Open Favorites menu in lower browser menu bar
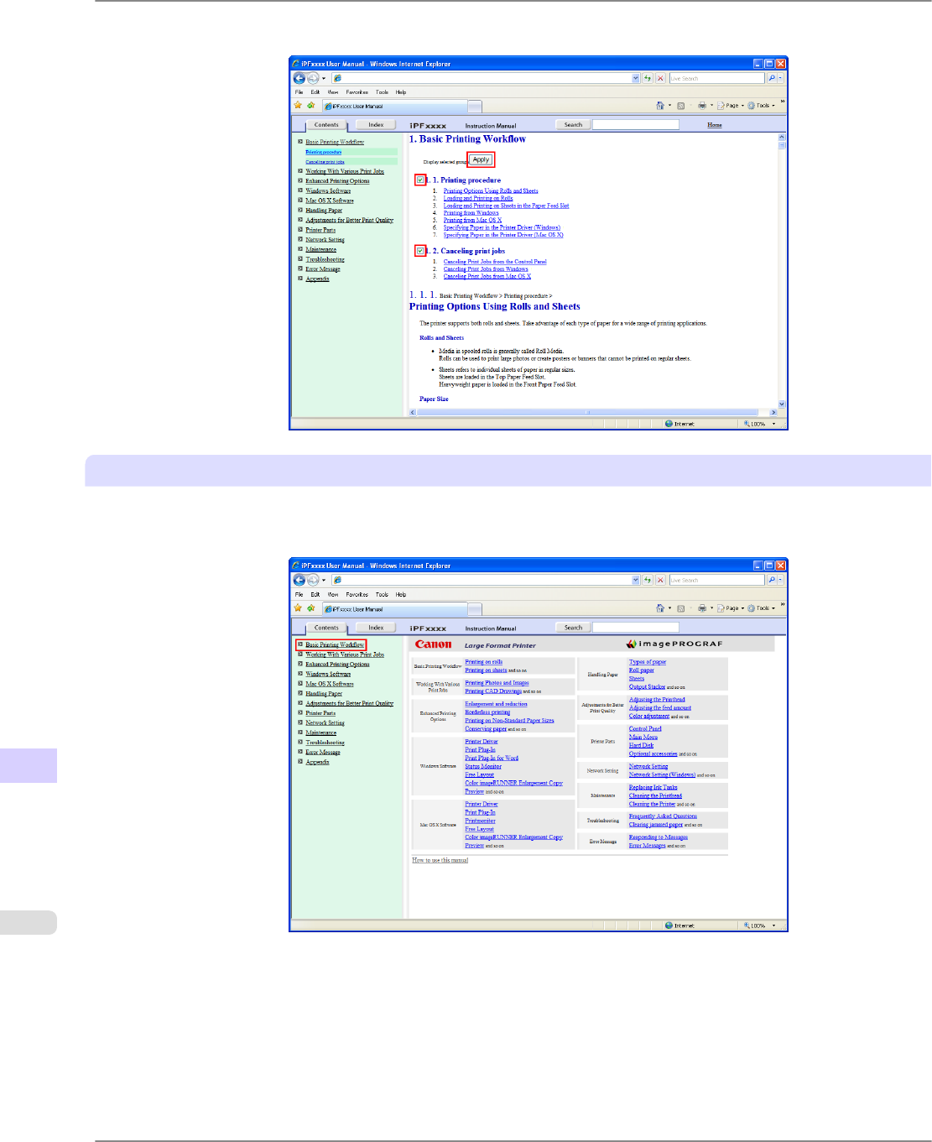 [x=357, y=594]
